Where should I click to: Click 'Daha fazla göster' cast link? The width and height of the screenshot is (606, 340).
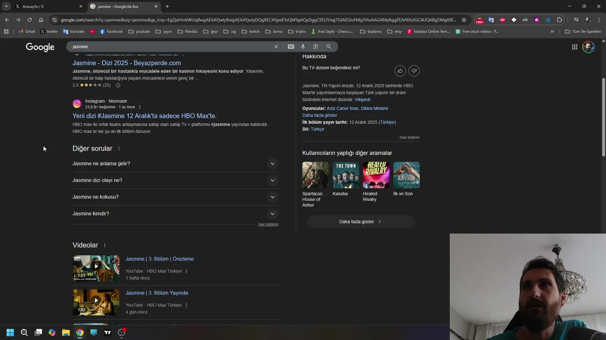(320, 115)
